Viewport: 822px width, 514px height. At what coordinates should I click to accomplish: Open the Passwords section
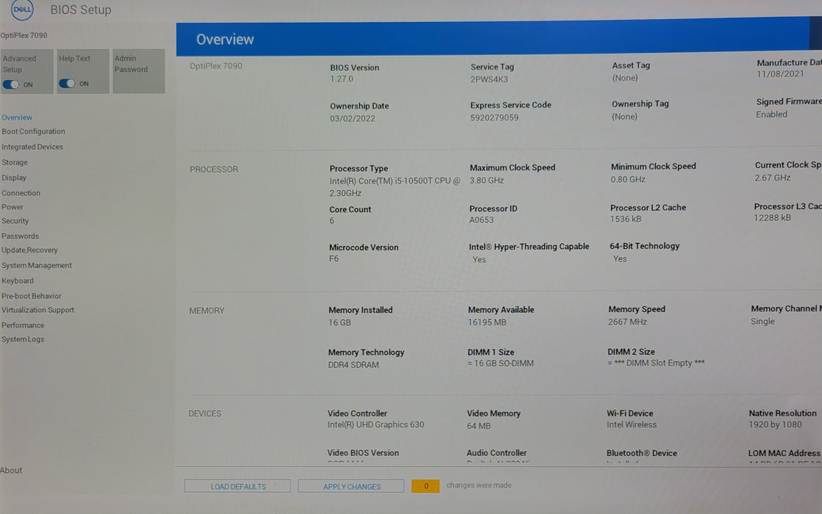pyautogui.click(x=21, y=236)
